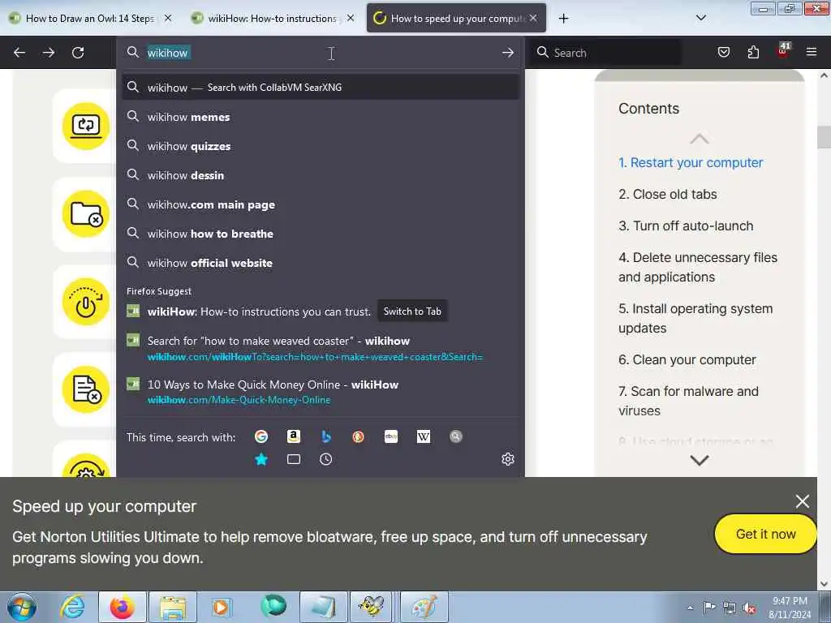The height and width of the screenshot is (623, 831).
Task: Open Paint from the taskbar
Action: point(424,607)
